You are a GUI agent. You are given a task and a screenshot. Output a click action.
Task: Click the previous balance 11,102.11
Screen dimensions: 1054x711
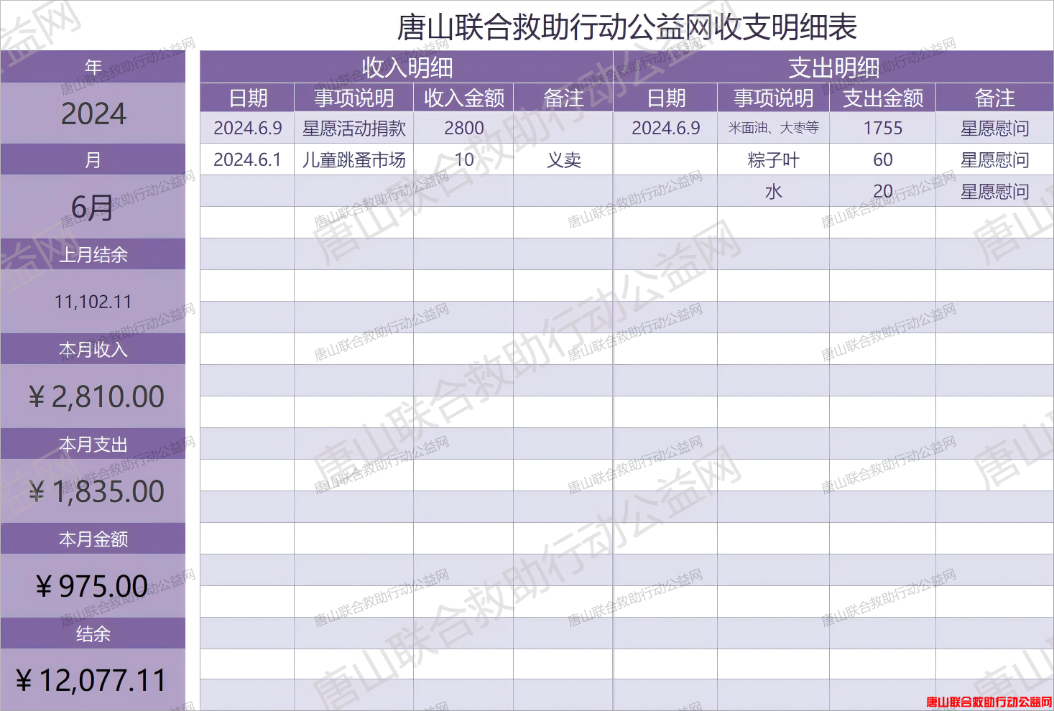coord(93,302)
